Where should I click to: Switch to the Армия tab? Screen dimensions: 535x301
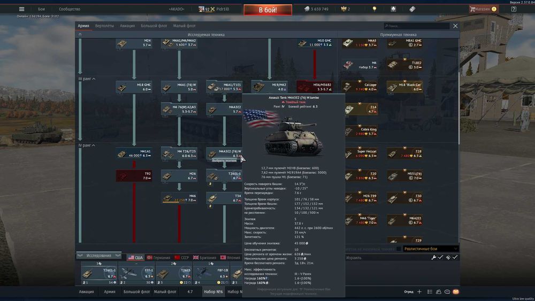[83, 26]
